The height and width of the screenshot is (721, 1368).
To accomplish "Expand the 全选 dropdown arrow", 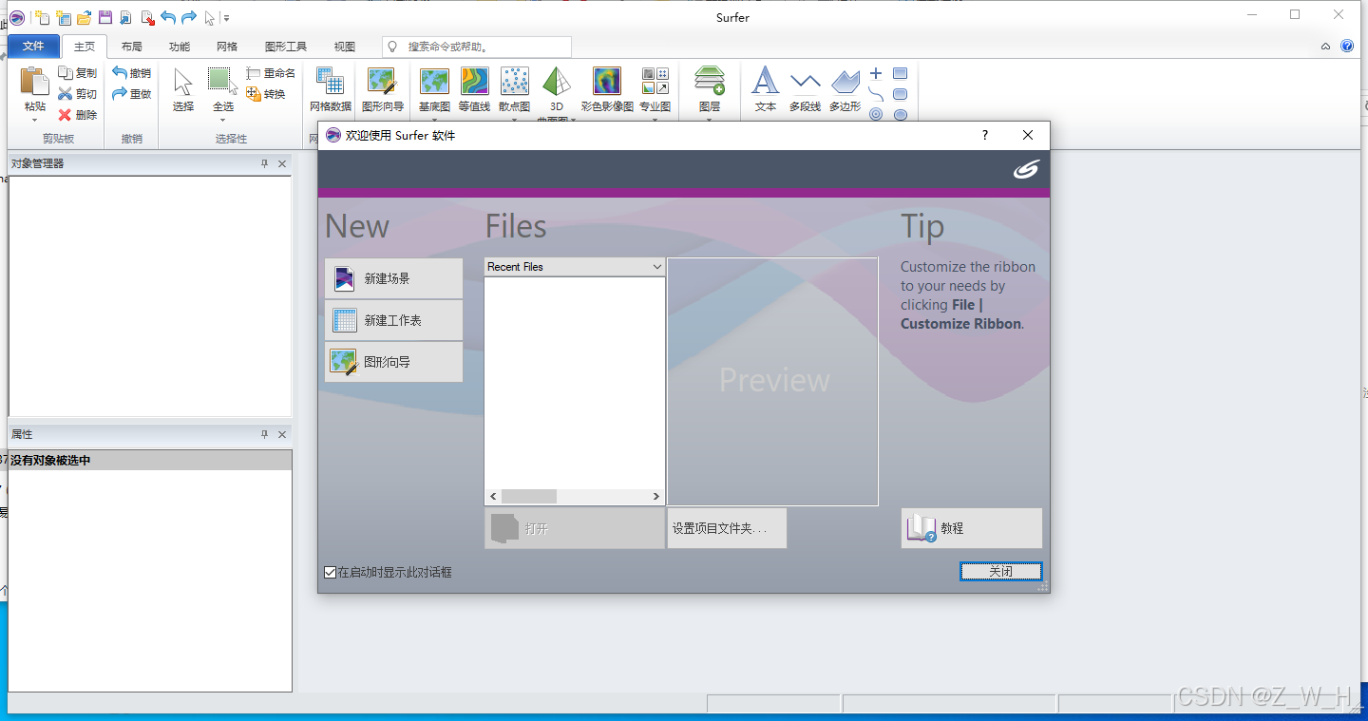I will pyautogui.click(x=222, y=120).
